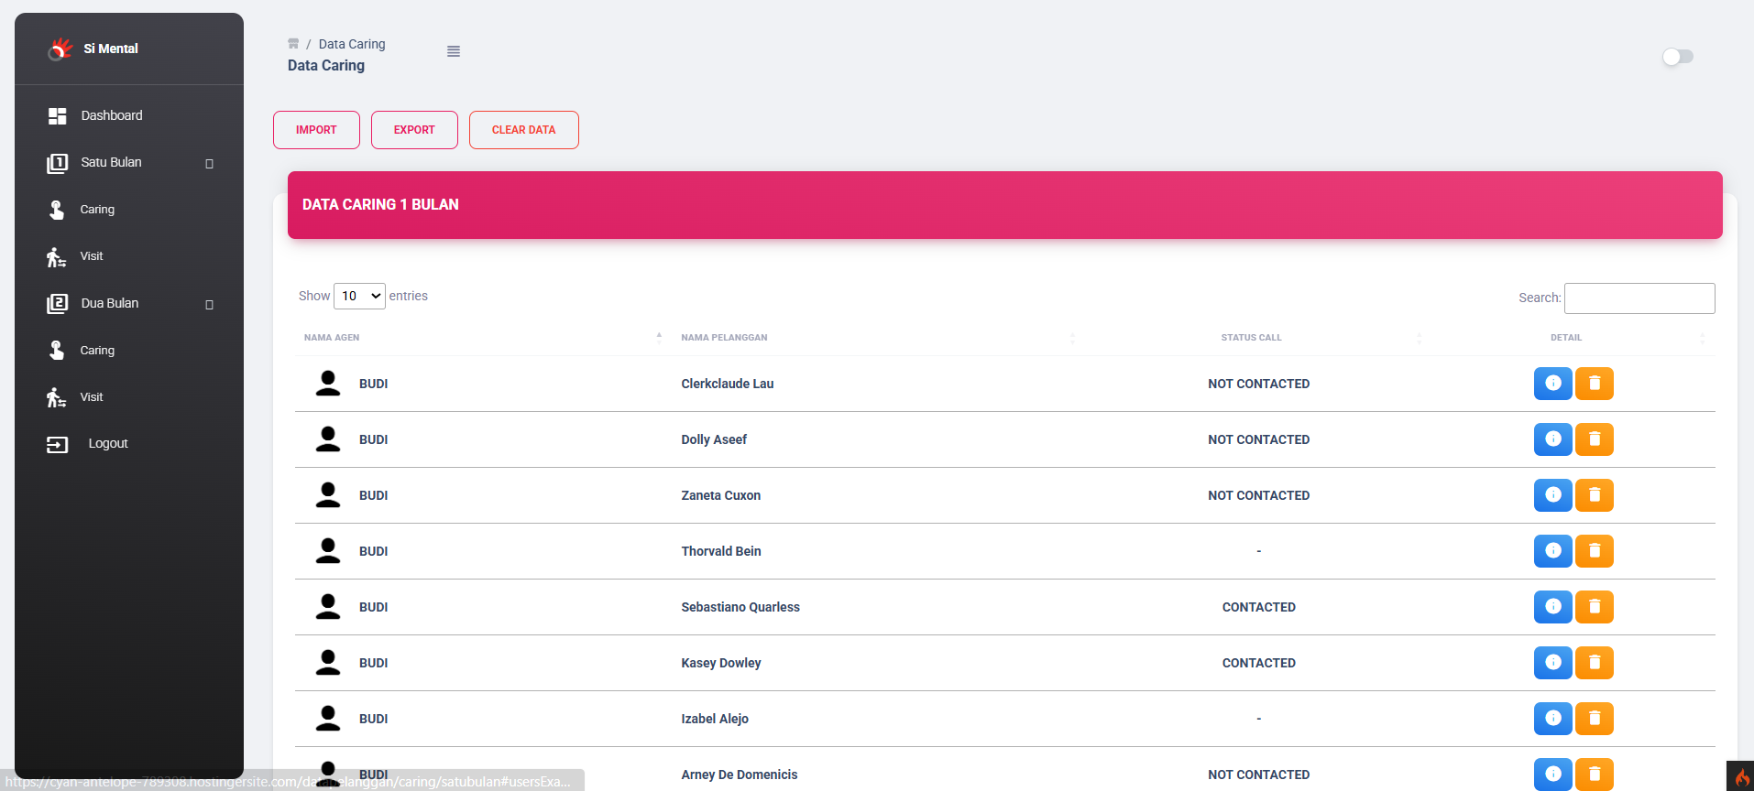Open info details for Thorvald Bein
The height and width of the screenshot is (791, 1754).
coord(1552,551)
